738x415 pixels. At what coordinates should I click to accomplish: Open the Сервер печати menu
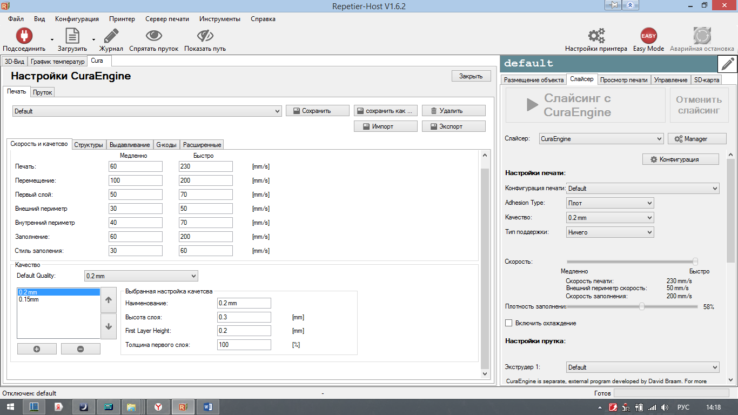point(167,19)
